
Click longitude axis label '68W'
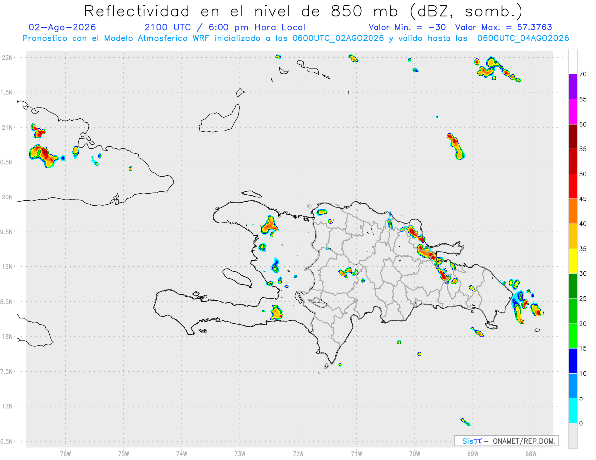[x=531, y=453]
